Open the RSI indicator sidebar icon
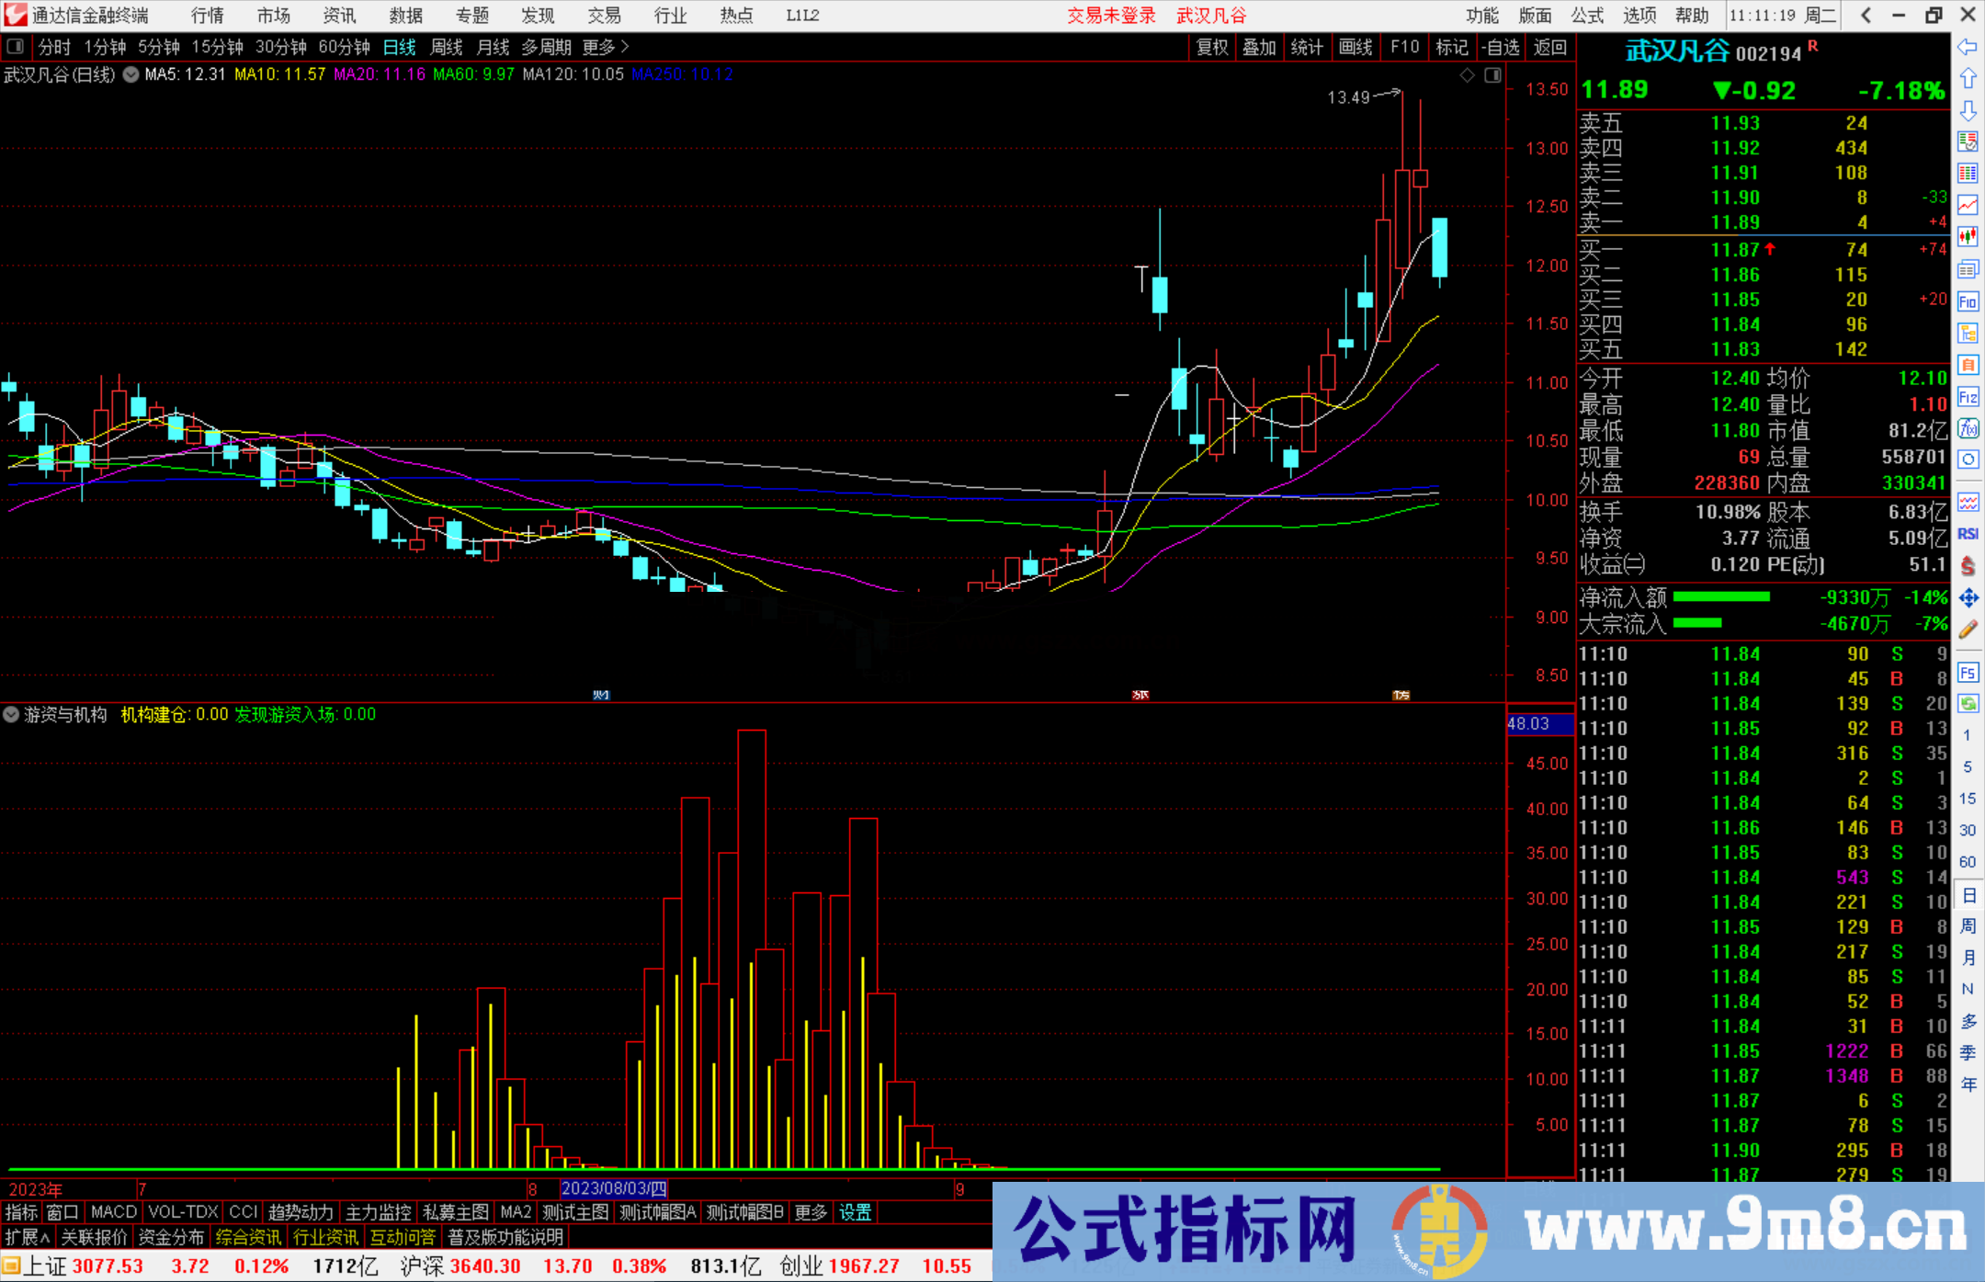1985x1282 pixels. (1968, 533)
